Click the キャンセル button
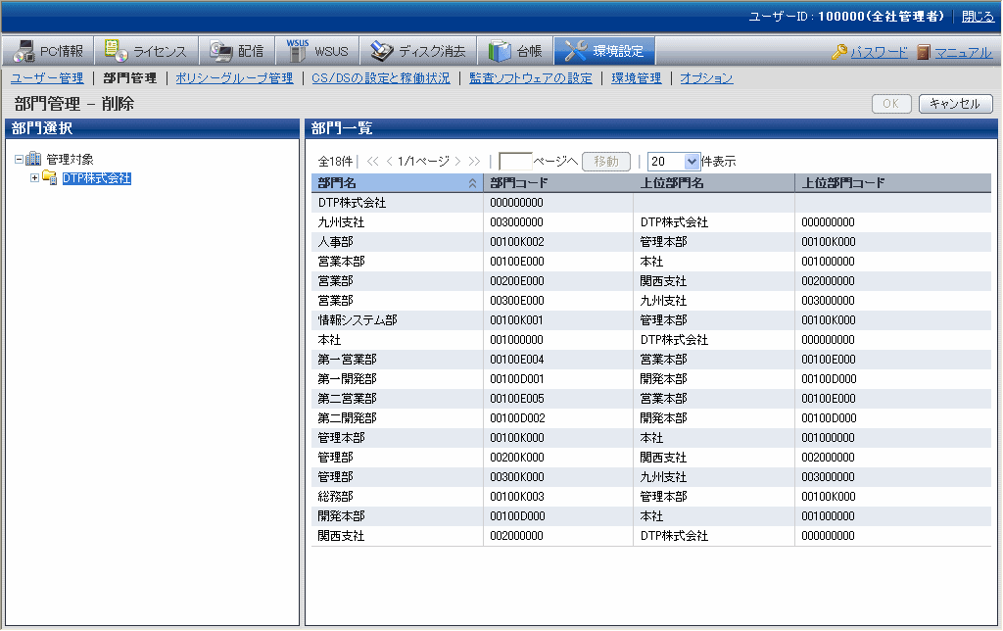 pos(955,104)
